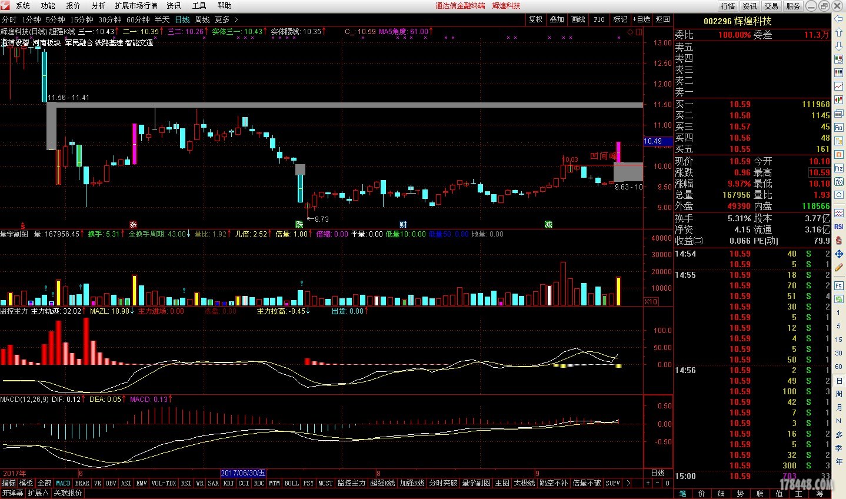Viewport: 846px width, 499px height.
Task: Switch to the 60-minute period in the right toolbar
Action: 839,367
